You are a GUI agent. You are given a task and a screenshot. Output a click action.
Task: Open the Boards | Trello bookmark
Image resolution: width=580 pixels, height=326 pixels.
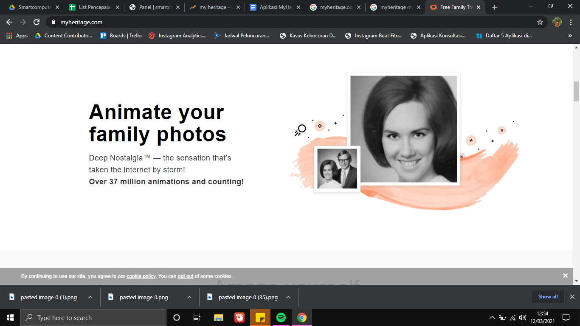pyautogui.click(x=121, y=36)
